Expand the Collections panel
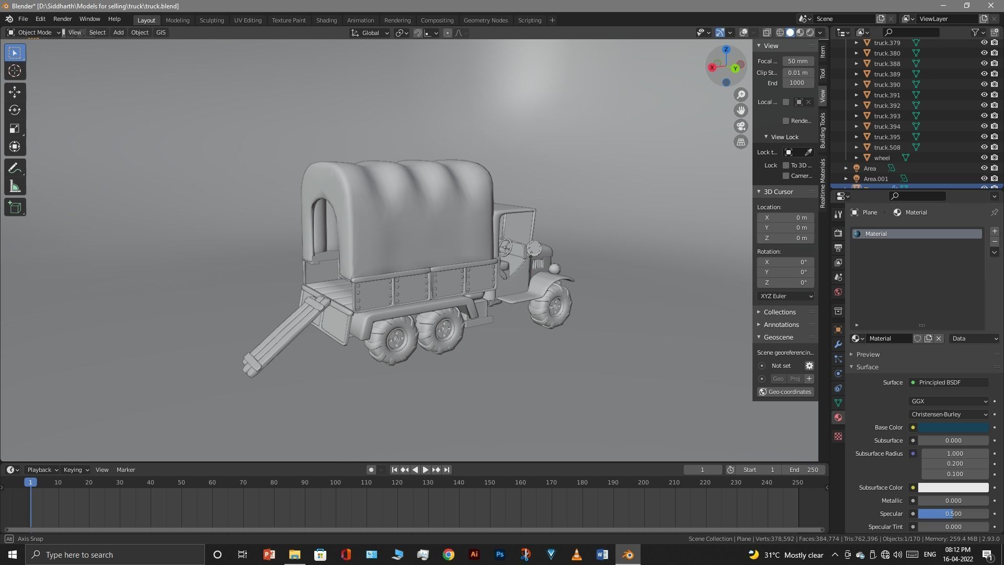 click(x=780, y=312)
